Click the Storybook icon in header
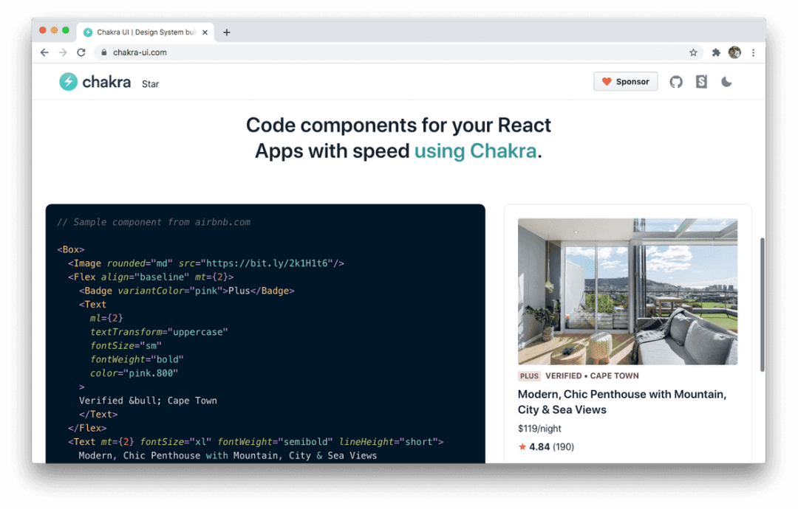 [x=701, y=82]
